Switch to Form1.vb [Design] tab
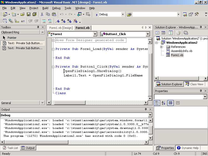Image resolution: width=208 pixels, height=156 pixels. coord(61,28)
